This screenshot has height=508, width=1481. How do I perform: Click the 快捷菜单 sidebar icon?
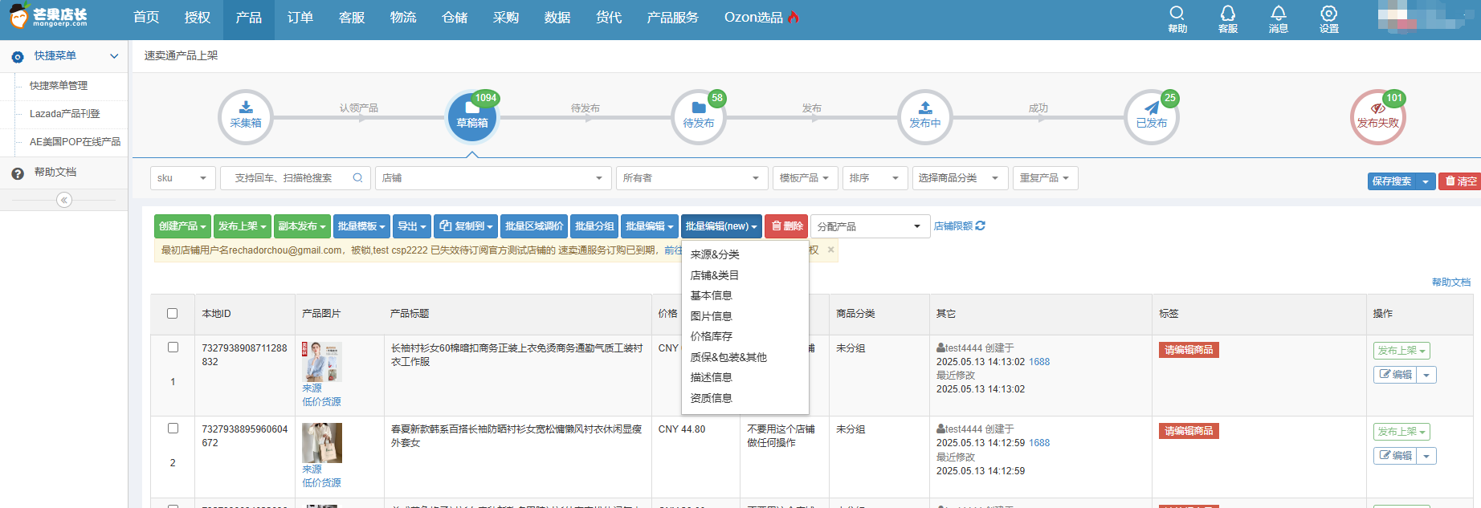point(18,57)
